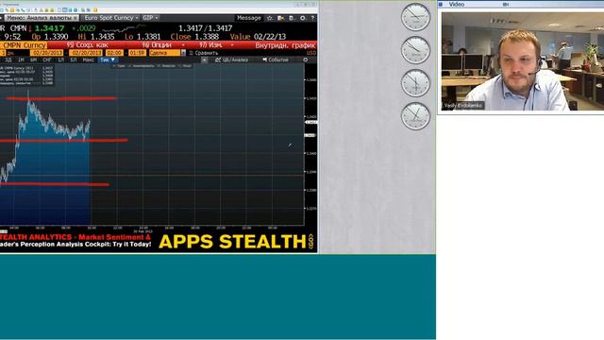Click ЦВ/Анализ button
604x340 pixels.
pos(231,59)
